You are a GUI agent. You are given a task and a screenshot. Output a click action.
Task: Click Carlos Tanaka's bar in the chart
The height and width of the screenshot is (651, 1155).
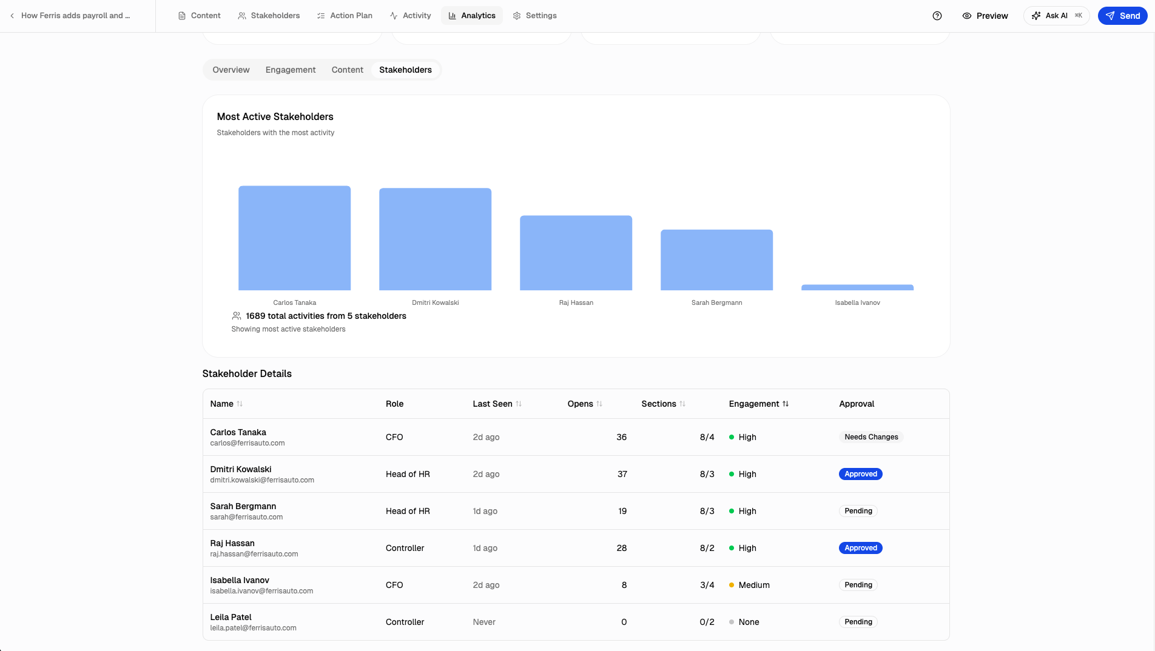tap(294, 238)
